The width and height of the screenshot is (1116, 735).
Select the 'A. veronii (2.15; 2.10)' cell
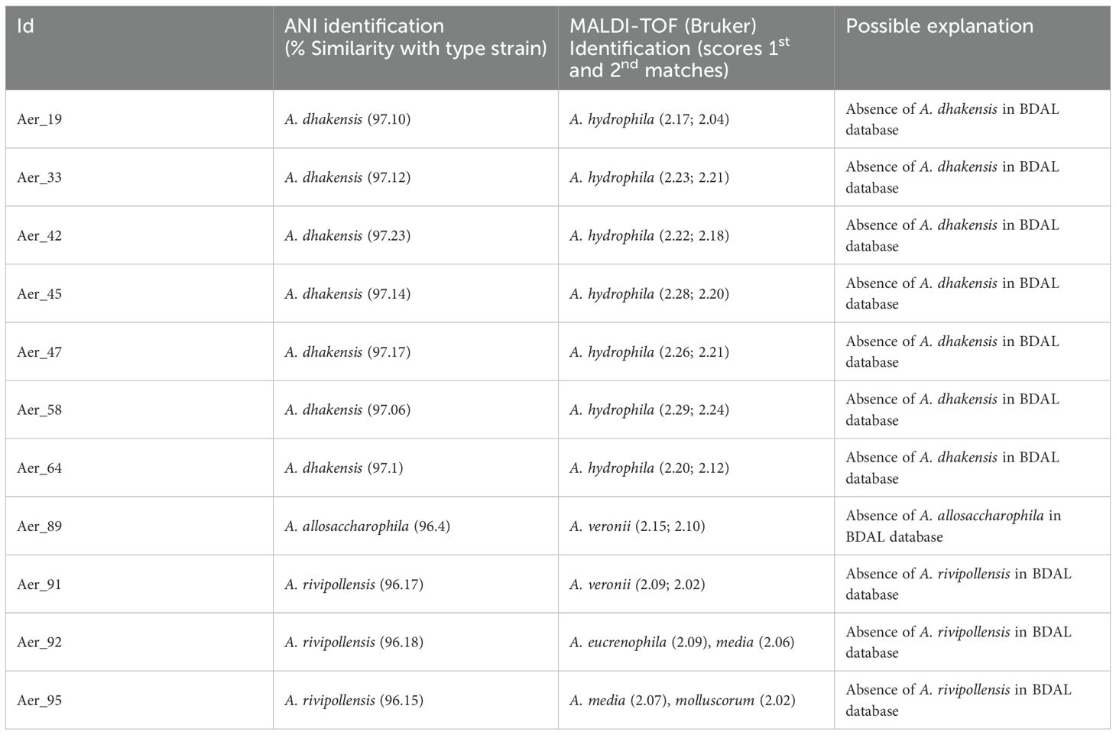637,526
